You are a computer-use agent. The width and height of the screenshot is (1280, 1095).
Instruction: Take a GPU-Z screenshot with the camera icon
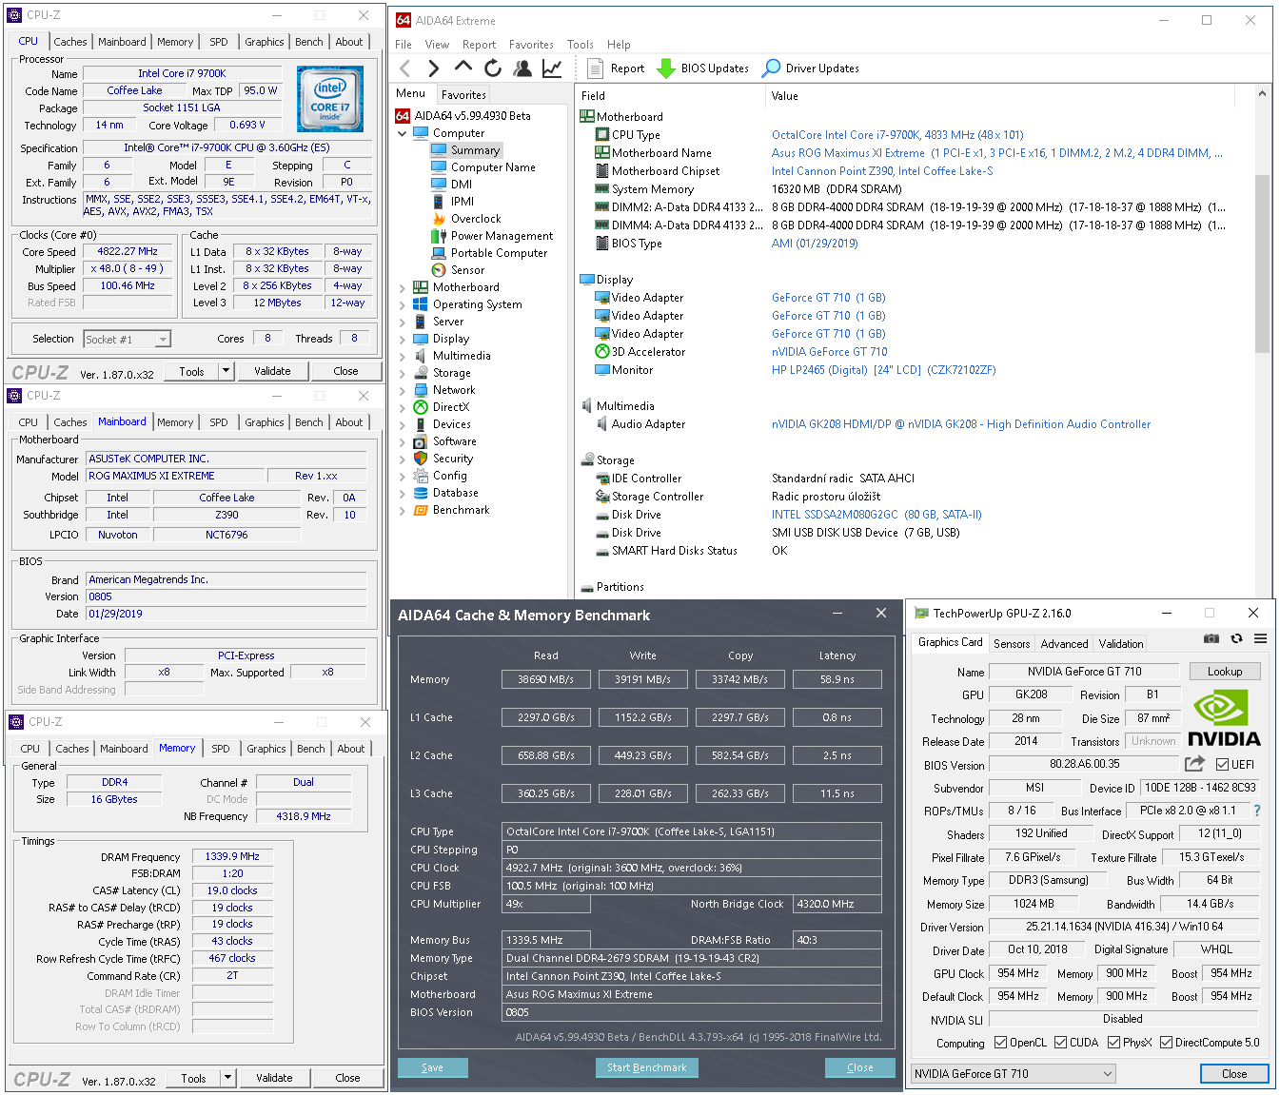(1211, 638)
